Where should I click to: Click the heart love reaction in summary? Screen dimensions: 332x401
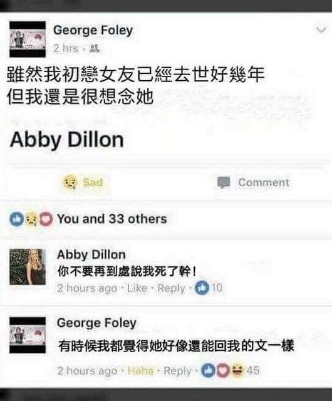pos(46,219)
